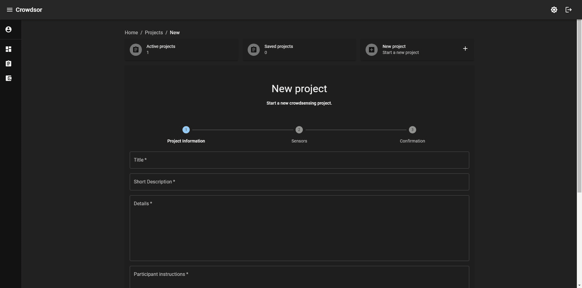This screenshot has width=582, height=288.
Task: Go to Home breadcrumb link
Action: (131, 32)
